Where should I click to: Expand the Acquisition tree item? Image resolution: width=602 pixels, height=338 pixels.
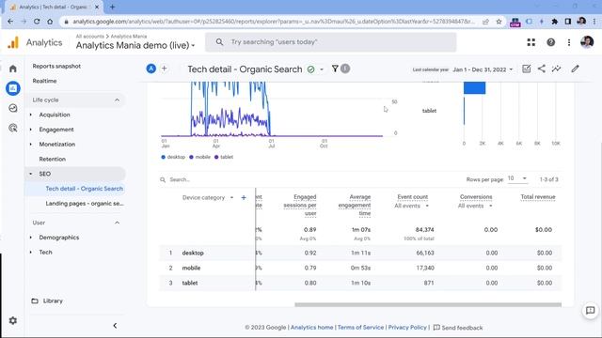(31, 115)
